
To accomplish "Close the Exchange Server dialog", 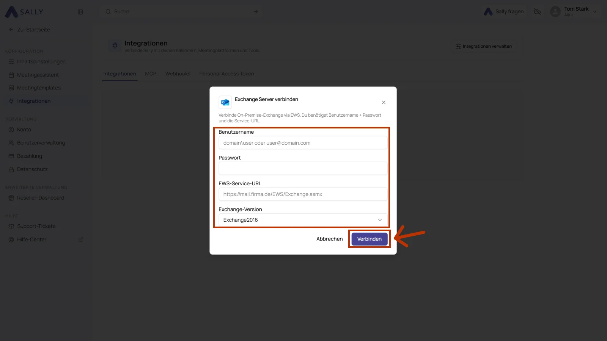I will click(x=384, y=102).
